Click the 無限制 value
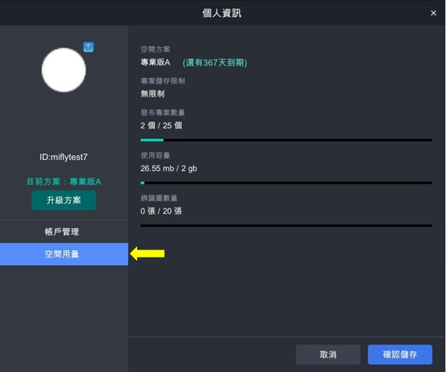 [152, 94]
